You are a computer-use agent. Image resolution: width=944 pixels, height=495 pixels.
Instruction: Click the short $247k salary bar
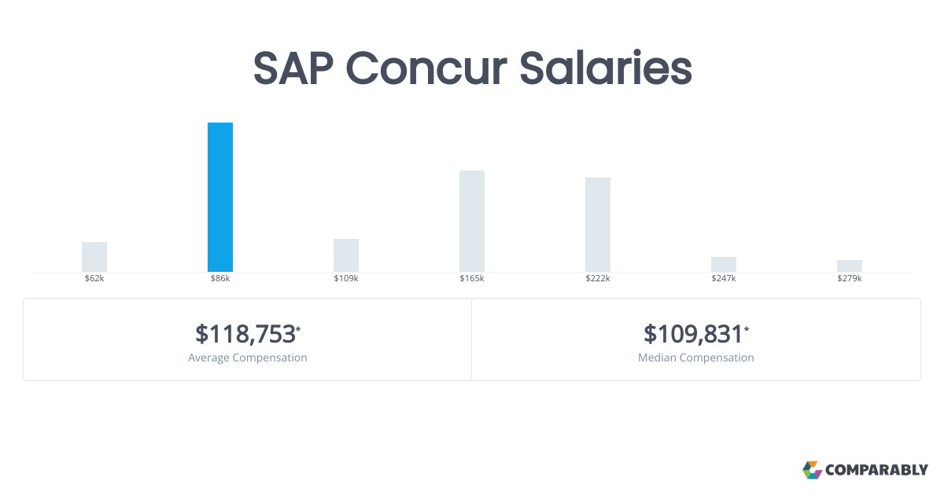724,264
